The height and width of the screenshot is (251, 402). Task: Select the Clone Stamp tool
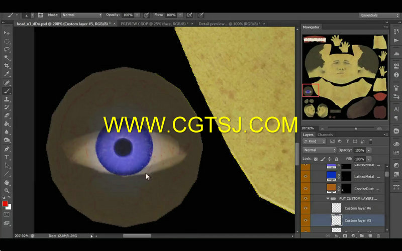coord(7,99)
